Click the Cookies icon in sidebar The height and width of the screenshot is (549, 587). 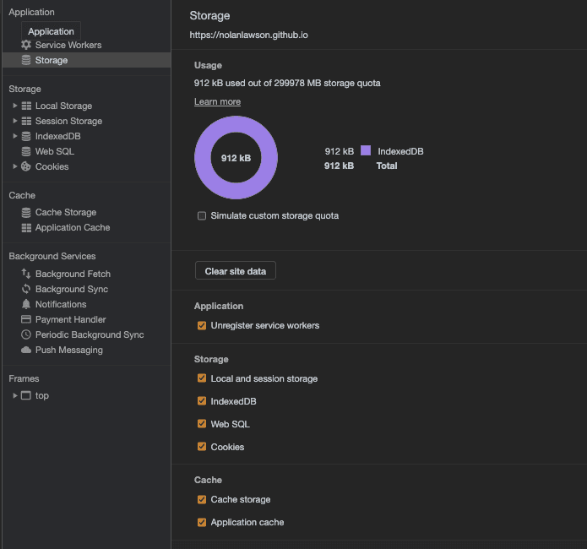coord(26,166)
